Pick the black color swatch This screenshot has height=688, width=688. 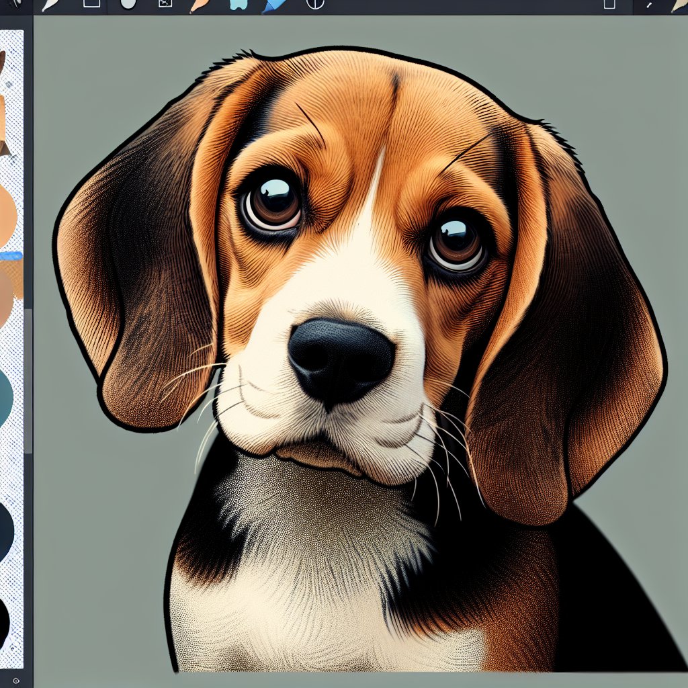[x=5, y=623]
